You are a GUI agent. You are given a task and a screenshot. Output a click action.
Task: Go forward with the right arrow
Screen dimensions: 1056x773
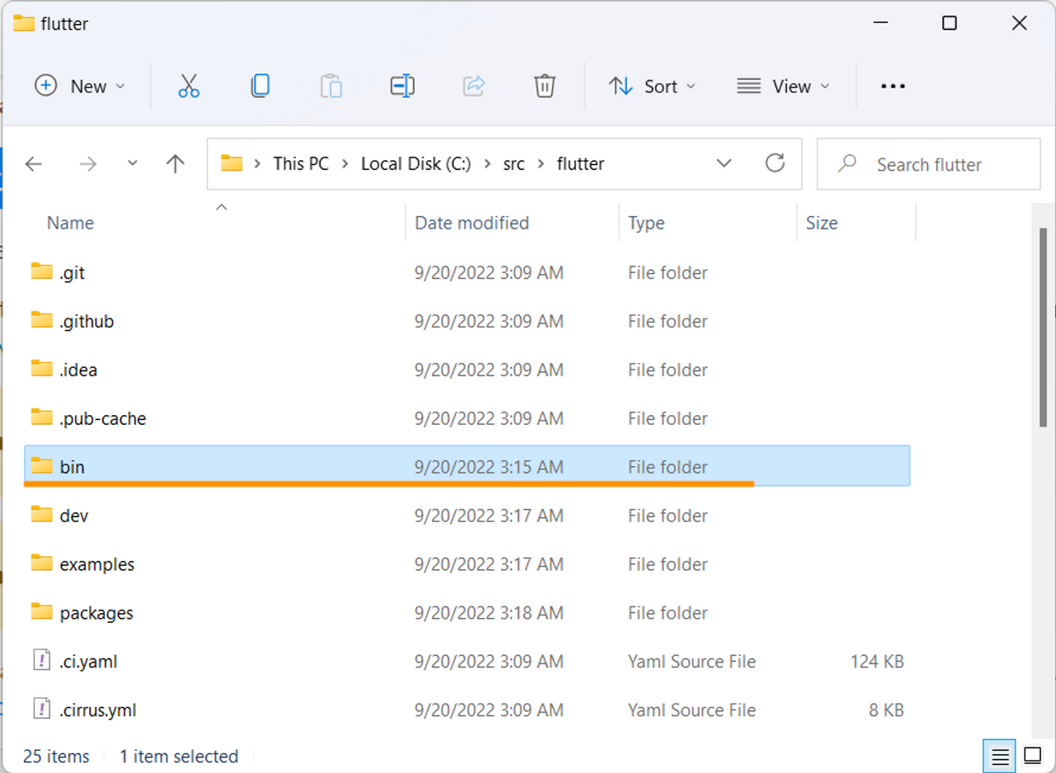tap(87, 164)
